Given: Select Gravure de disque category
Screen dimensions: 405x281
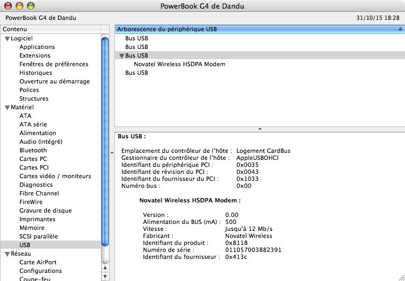Looking at the screenshot, I should 45,210.
